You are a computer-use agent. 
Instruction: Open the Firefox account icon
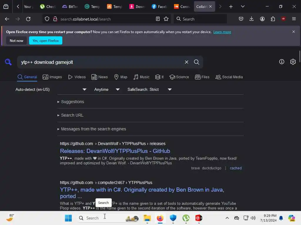point(262,19)
